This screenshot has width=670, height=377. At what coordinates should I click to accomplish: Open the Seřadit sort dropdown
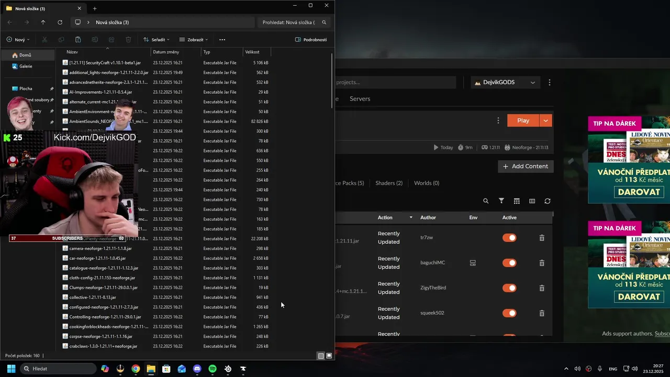click(156, 40)
